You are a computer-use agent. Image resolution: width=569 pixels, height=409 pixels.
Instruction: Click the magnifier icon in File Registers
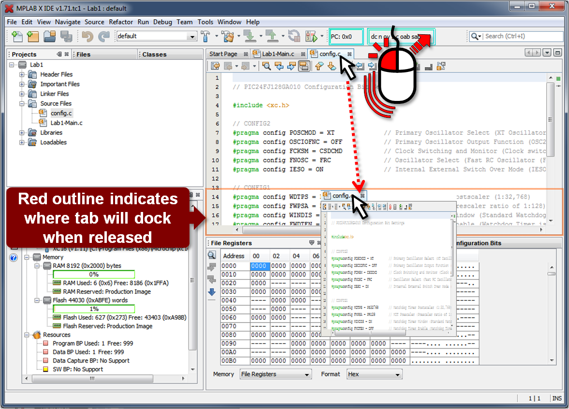pyautogui.click(x=212, y=255)
